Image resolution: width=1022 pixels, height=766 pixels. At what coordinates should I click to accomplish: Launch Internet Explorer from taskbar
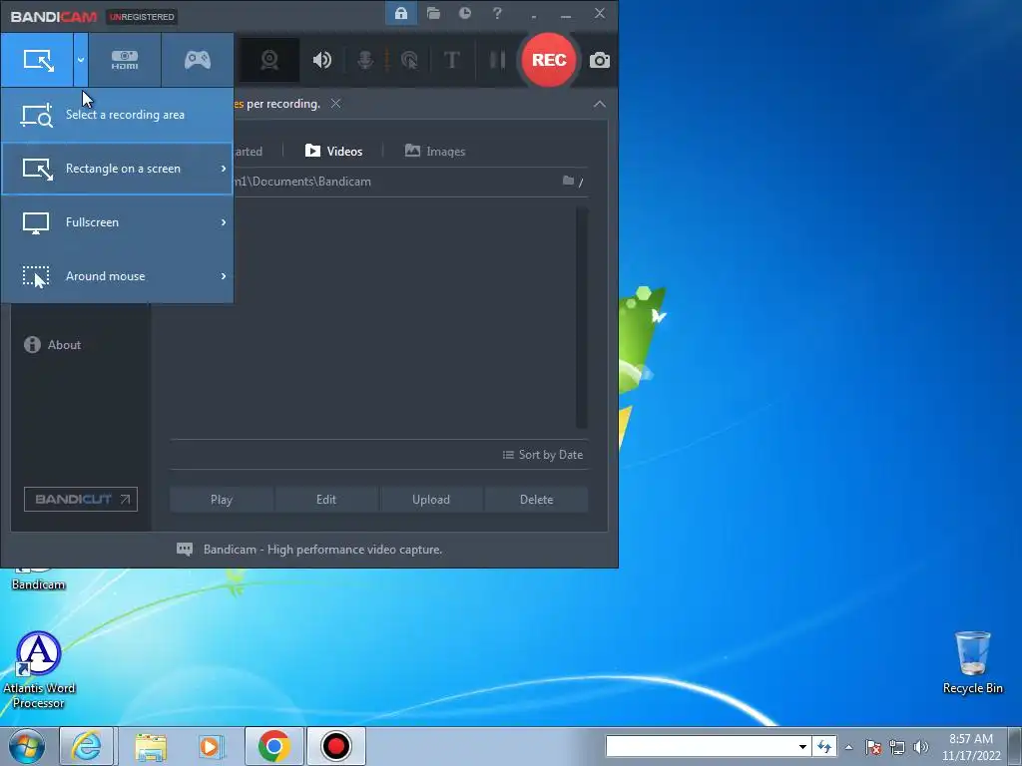pos(87,746)
